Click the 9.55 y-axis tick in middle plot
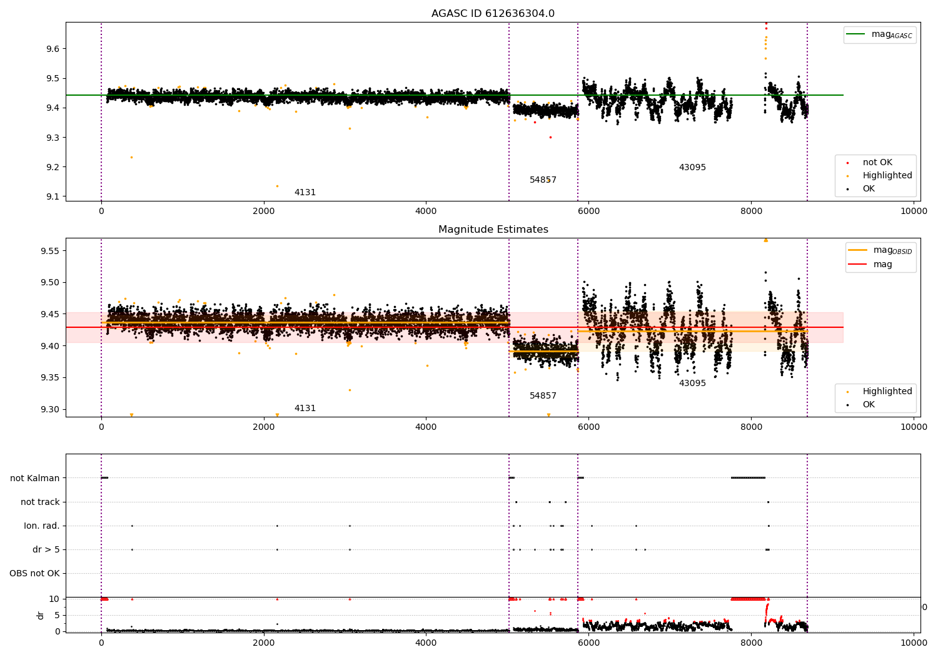 (x=52, y=250)
